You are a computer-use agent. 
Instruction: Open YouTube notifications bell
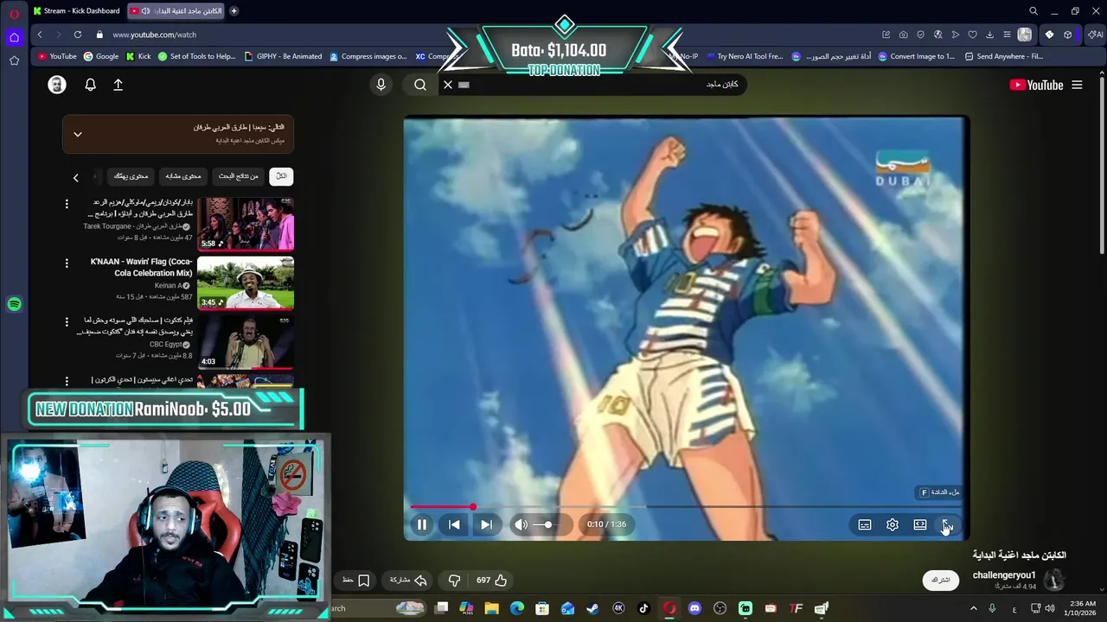pos(90,85)
